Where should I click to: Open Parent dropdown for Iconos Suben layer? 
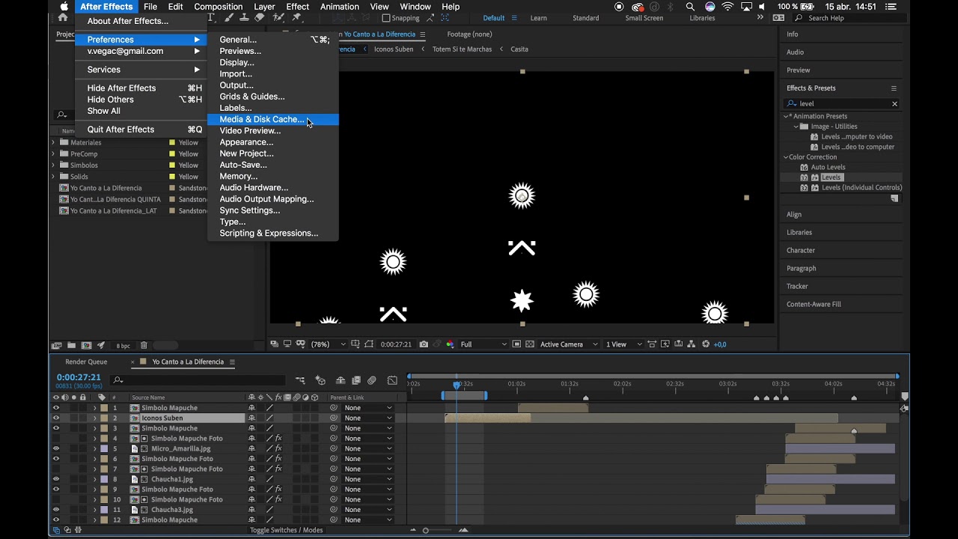[x=367, y=418]
